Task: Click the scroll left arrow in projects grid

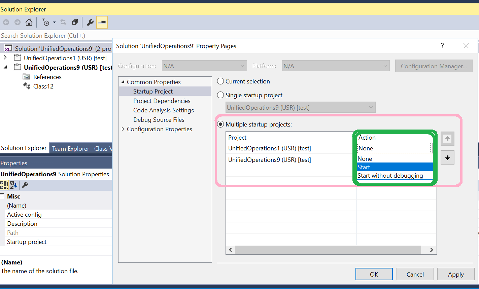Action: pos(231,250)
